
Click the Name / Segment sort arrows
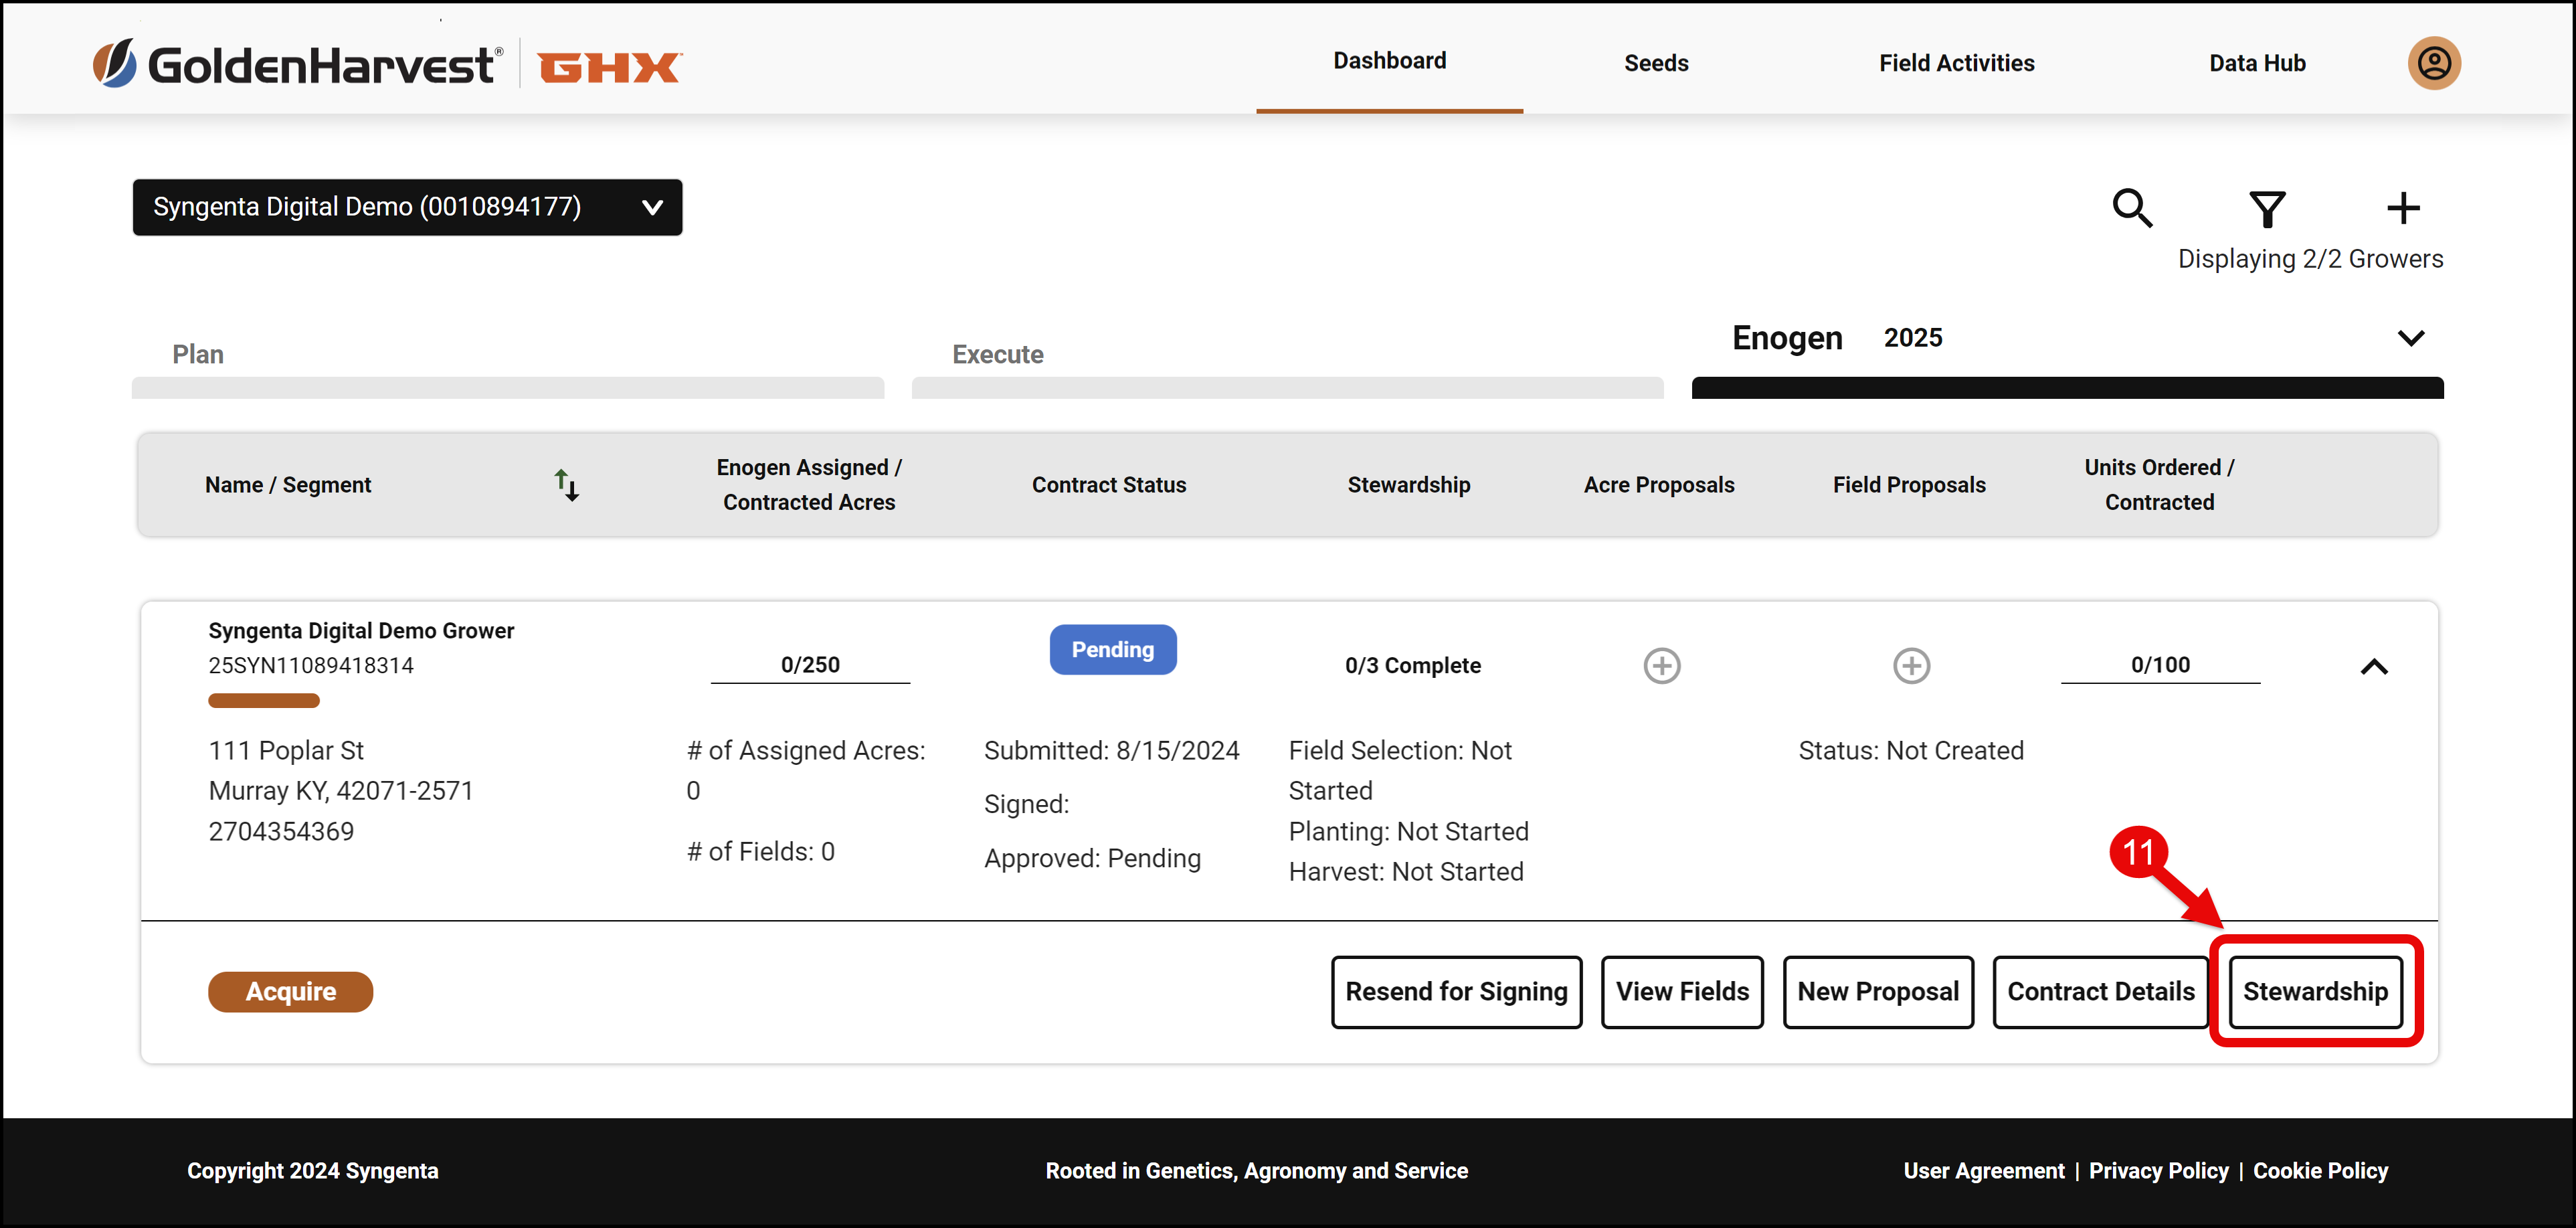tap(567, 485)
